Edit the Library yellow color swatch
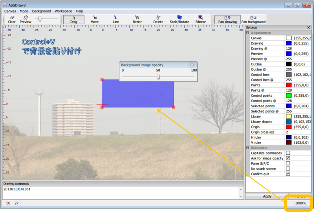This screenshot has width=314, height=212. point(288,116)
